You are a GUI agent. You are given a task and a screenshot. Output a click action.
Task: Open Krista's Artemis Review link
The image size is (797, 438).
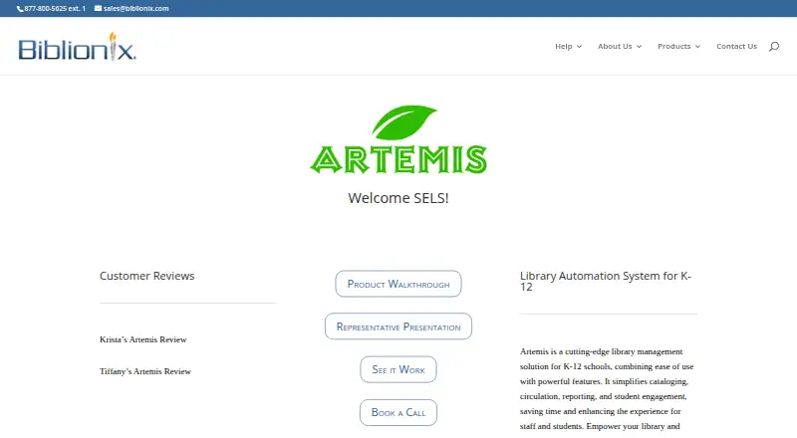point(142,339)
